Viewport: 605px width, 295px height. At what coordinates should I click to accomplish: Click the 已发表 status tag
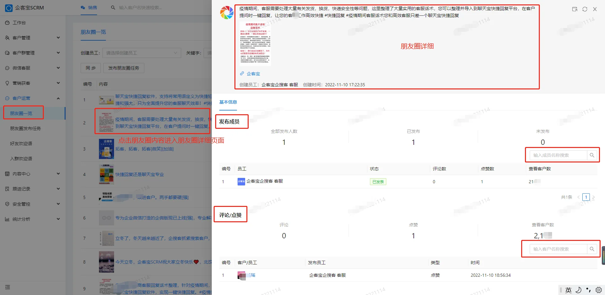(378, 182)
